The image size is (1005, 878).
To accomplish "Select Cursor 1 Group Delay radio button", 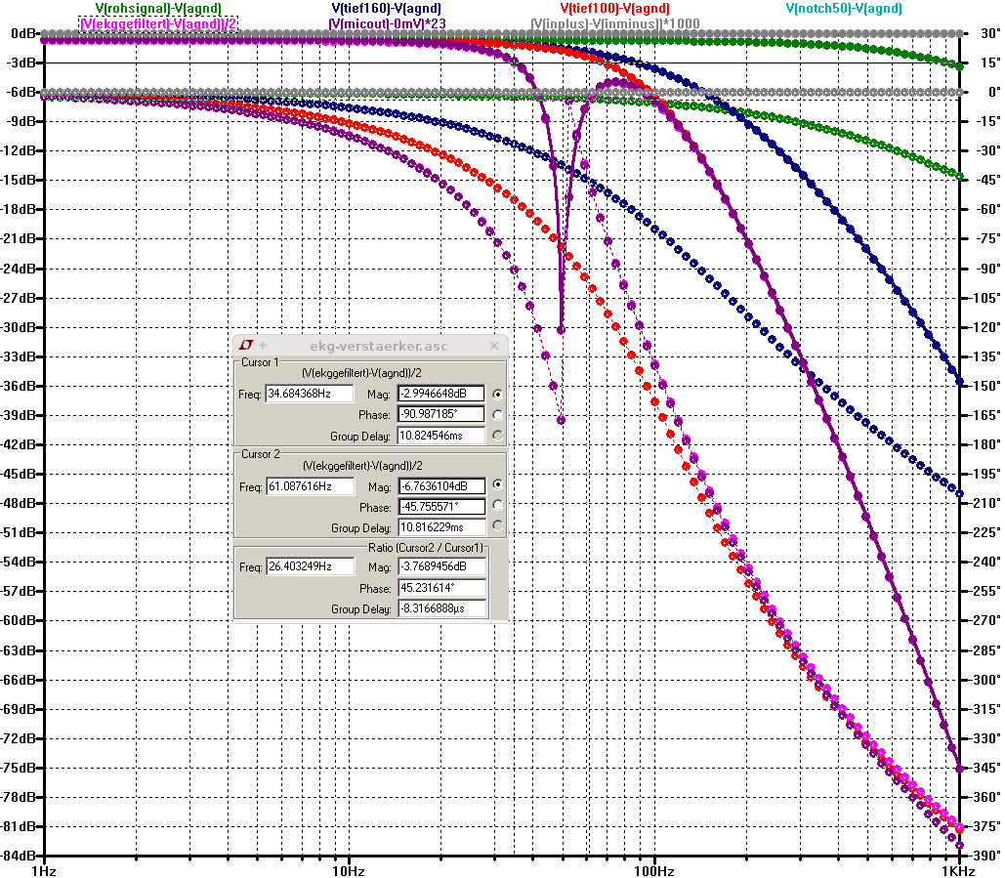I will click(x=498, y=436).
